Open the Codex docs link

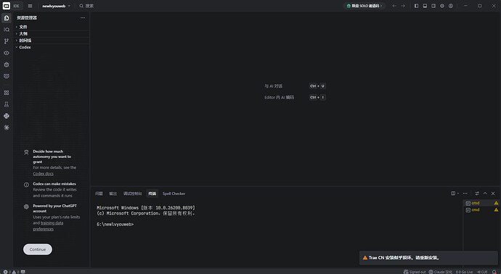pyautogui.click(x=43, y=173)
